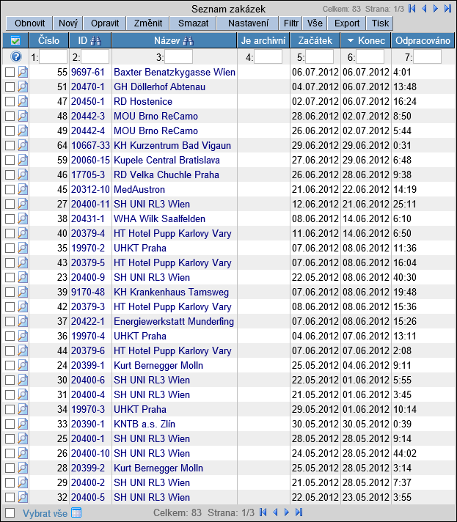This screenshot has height=522, width=457.
Task: Open order link 20379-4
Action: [x=87, y=233]
